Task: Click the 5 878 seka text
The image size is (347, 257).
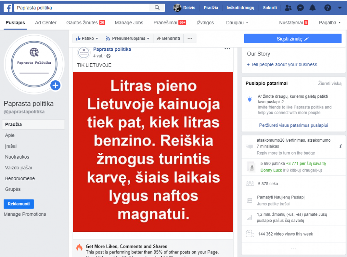Action: pyautogui.click(x=268, y=184)
